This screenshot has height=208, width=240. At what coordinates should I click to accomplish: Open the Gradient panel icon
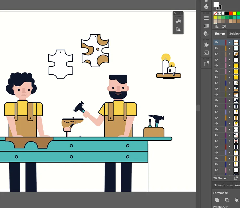206,26
